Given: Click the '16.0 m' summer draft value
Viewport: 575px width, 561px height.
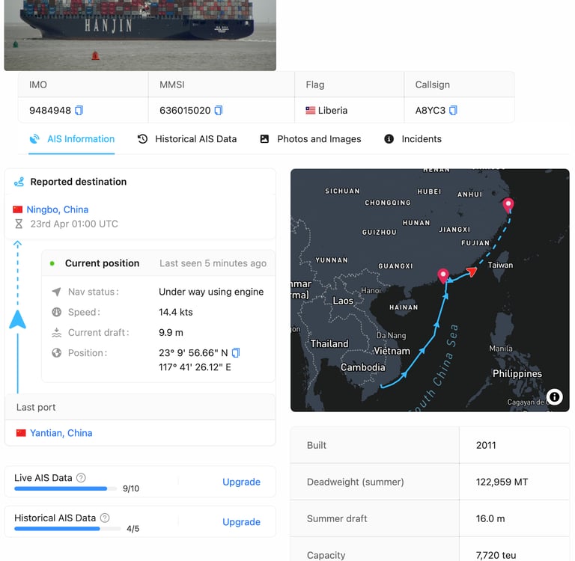Looking at the screenshot, I should (x=490, y=518).
